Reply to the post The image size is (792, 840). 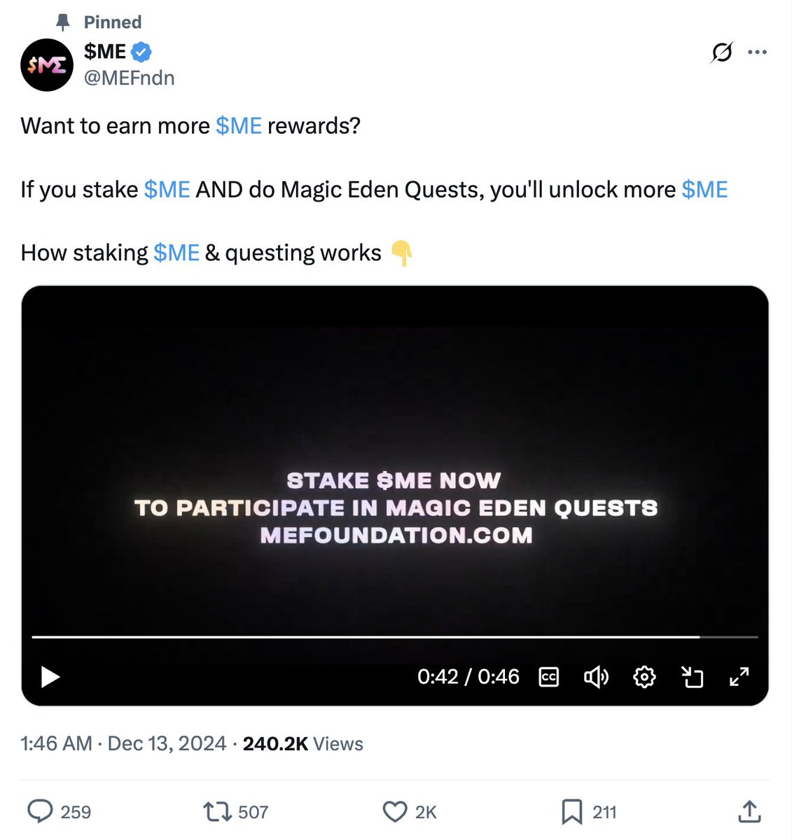click(x=41, y=811)
